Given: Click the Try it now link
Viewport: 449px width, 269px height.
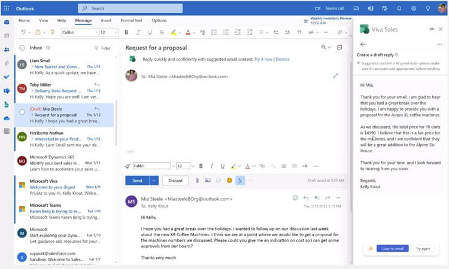Looking at the screenshot, I should 263,59.
